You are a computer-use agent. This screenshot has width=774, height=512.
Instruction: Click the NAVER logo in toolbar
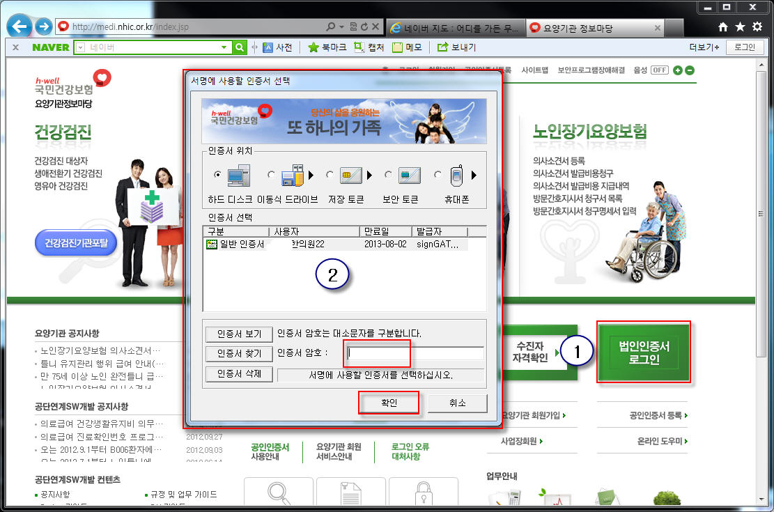pos(51,47)
